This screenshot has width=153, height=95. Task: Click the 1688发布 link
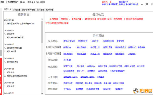point(94,41)
